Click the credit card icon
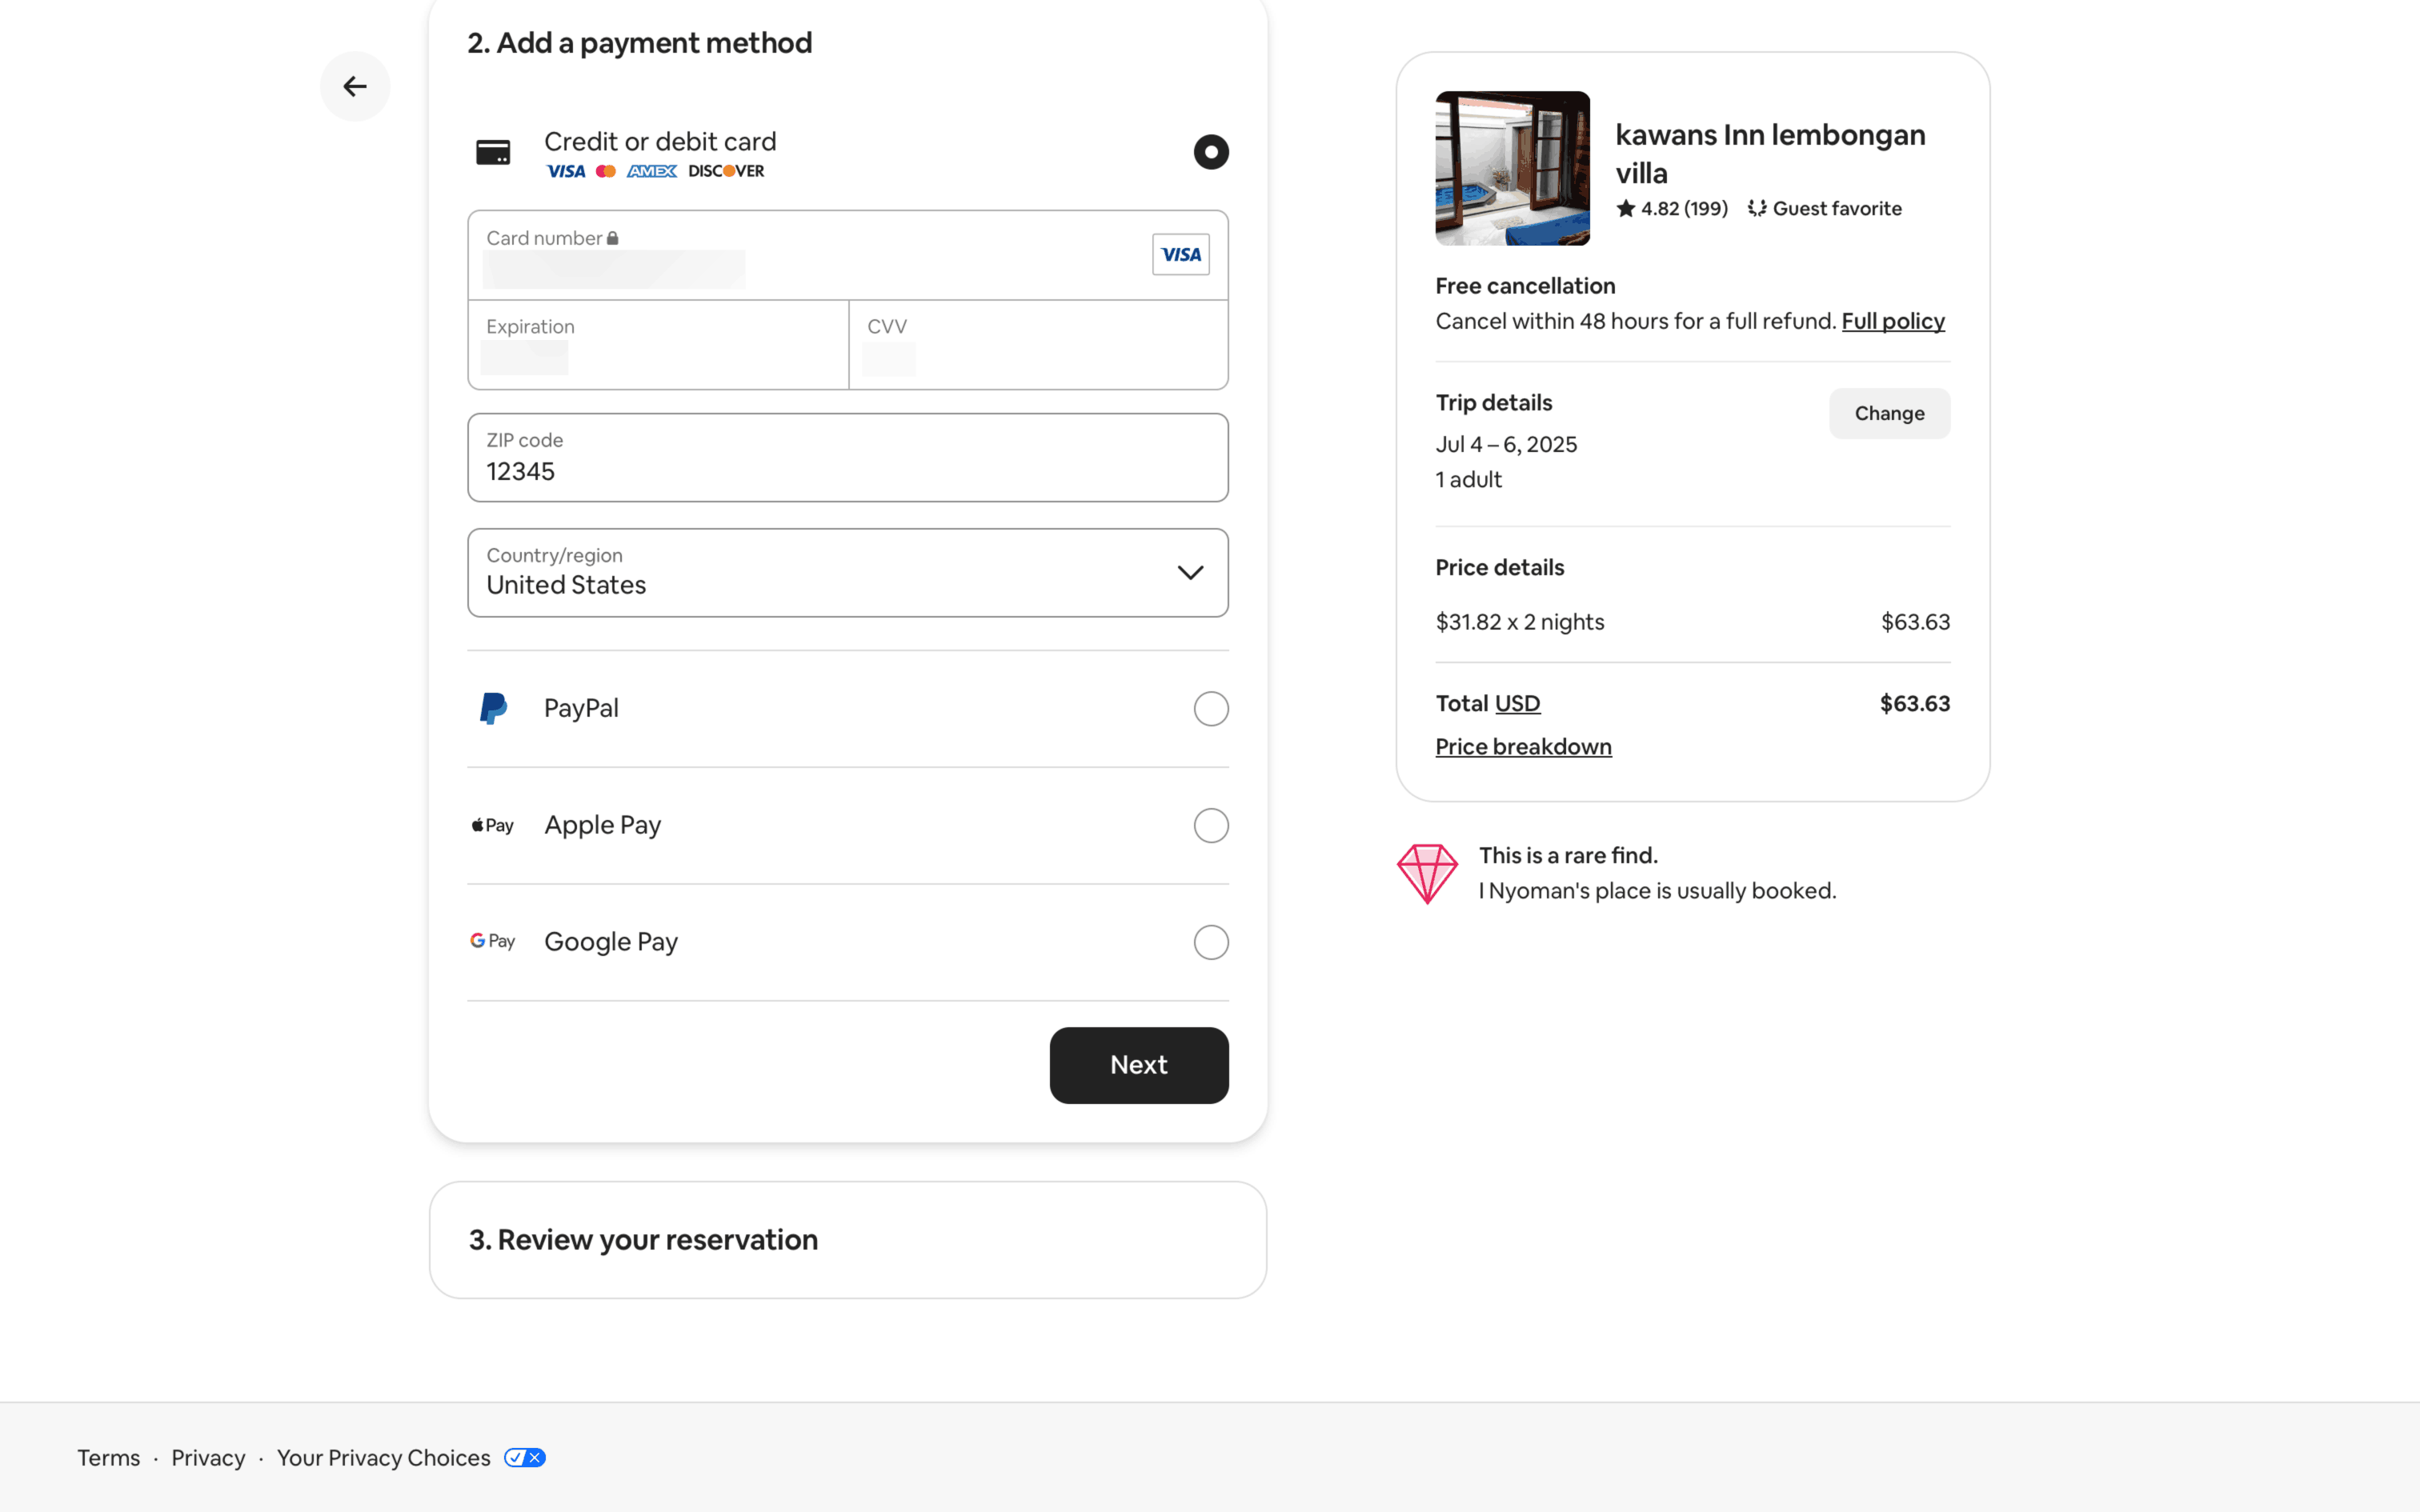Screen dimensions: 2420x1512 (x=493, y=152)
